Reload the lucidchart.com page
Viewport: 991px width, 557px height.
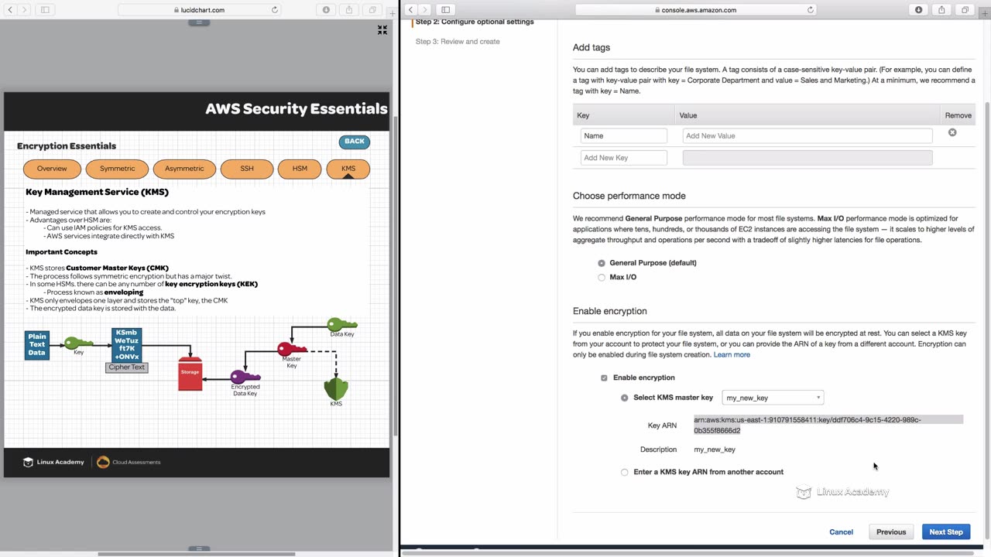(275, 10)
